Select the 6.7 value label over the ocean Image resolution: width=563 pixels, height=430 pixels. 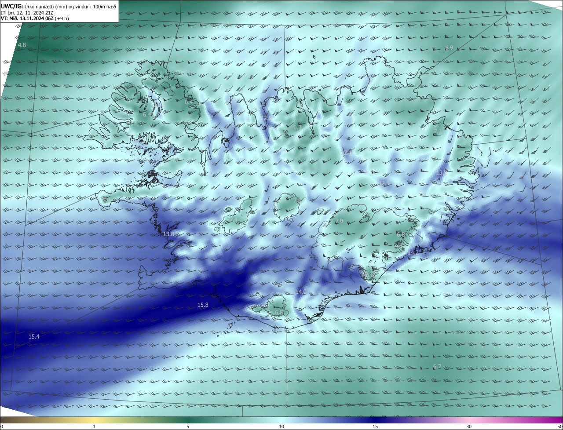[437, 367]
